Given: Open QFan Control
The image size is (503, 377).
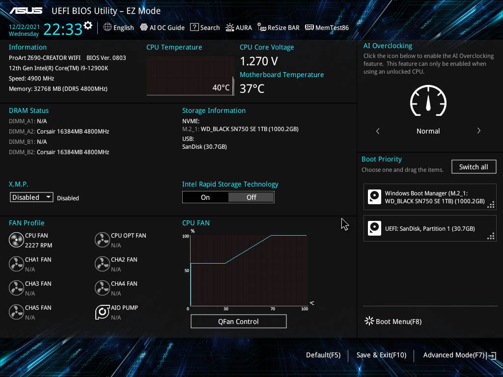Looking at the screenshot, I should click(238, 321).
